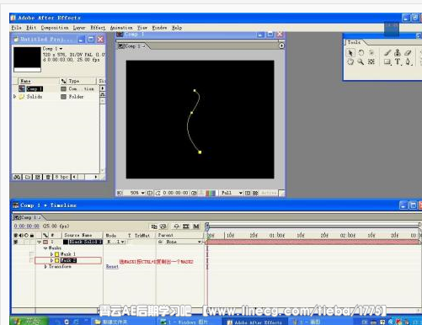The height and width of the screenshot is (325, 422).
Task: Select the Selection arrow tool
Action: 350,53
